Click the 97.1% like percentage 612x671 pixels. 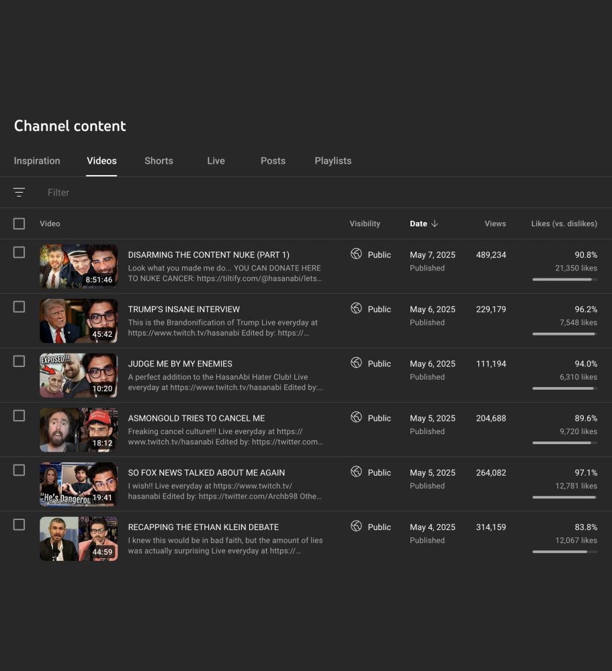click(x=586, y=472)
